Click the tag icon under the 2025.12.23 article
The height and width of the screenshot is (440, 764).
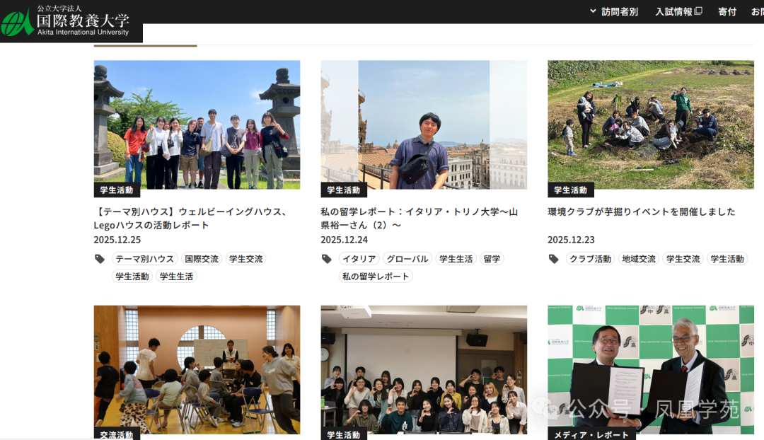coord(554,259)
